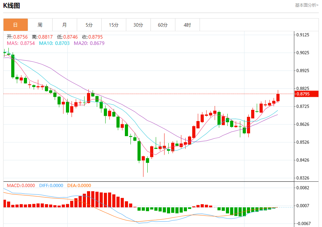Click the 0.8925 price axis label
Image resolution: width=322 pixels, height=227 pixels.
[x=303, y=71]
